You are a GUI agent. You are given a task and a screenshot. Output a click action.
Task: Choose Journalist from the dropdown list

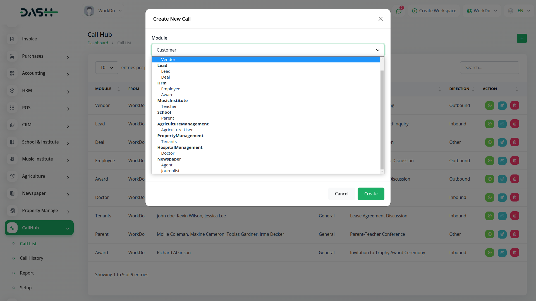[x=170, y=171]
